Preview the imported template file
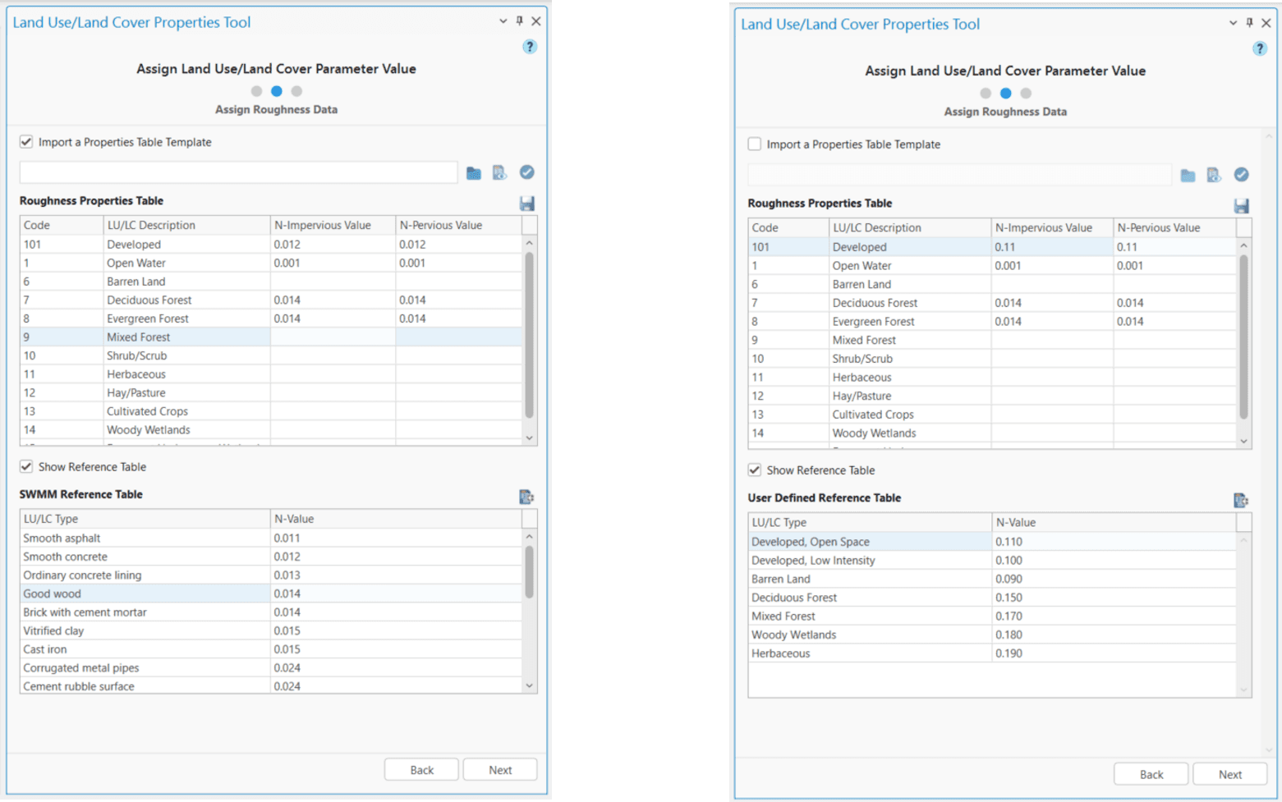Viewport: 1282px width, 802px height. coord(501,172)
